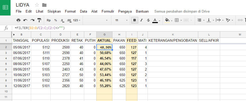Expand the borders dropdown arrow
The width and height of the screenshot is (246, 101).
pyautogui.click(x=181, y=20)
